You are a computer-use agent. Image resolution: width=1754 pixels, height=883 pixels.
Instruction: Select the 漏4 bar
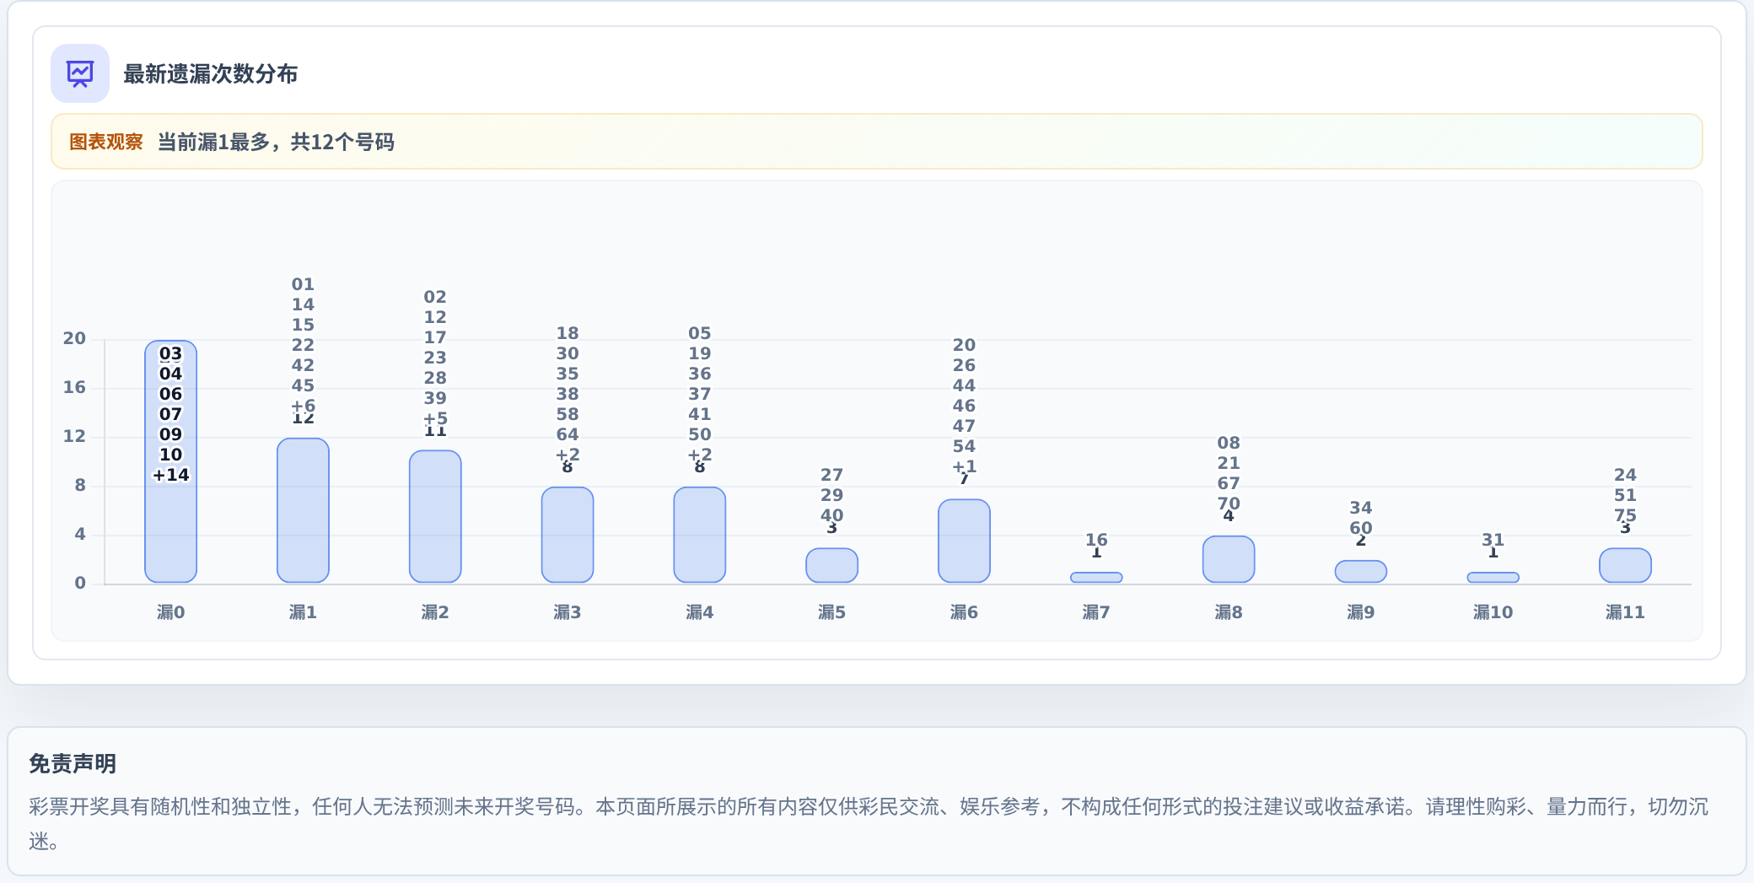tap(700, 535)
